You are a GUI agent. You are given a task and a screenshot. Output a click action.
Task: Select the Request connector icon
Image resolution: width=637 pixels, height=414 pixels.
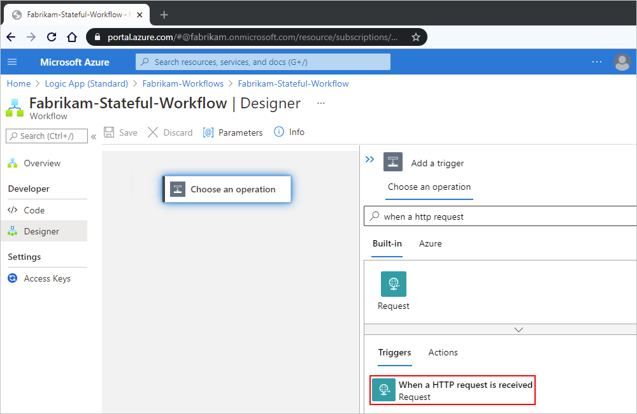click(393, 283)
